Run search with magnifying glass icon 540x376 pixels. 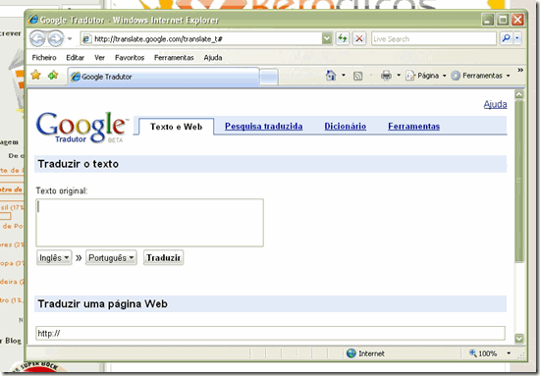pos(506,38)
